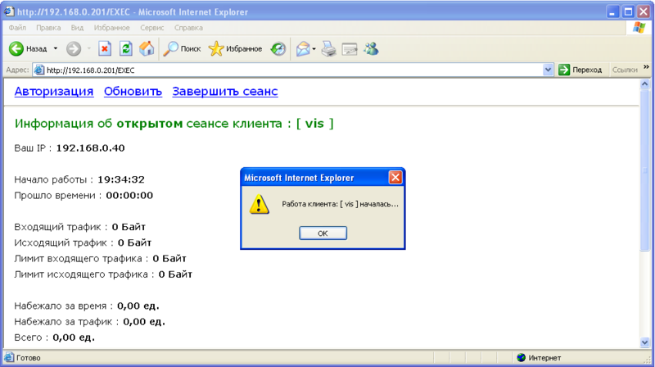Click the Forward arrow icon
The height and width of the screenshot is (367, 655).
[74, 49]
